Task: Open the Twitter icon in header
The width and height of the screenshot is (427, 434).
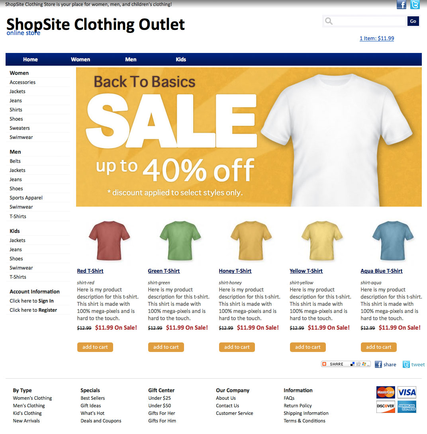Action: tap(415, 5)
